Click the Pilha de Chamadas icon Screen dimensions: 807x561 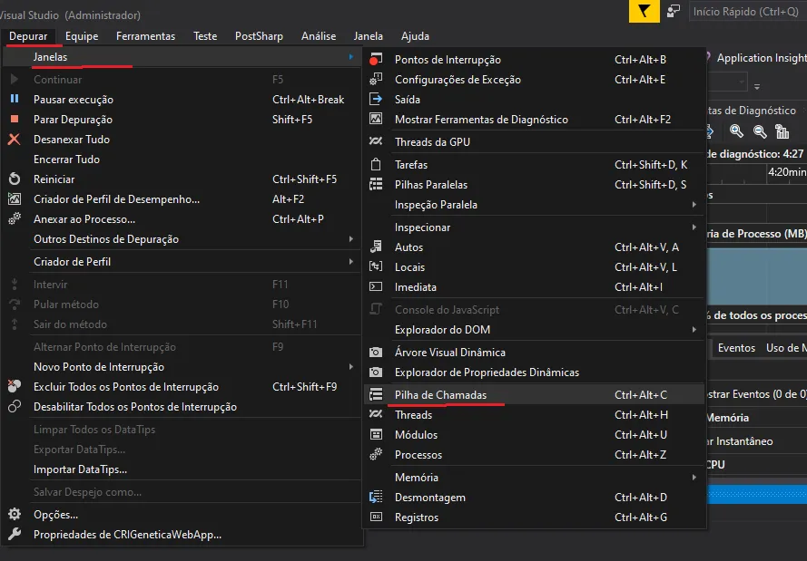click(x=376, y=395)
